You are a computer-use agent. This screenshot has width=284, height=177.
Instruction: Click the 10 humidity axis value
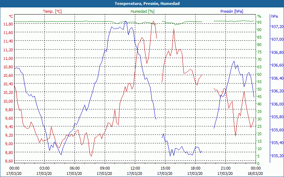click(260, 149)
